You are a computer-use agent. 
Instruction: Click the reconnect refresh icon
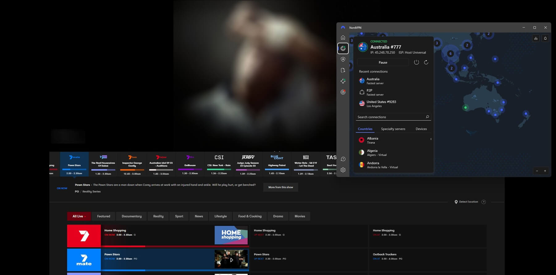[426, 62]
